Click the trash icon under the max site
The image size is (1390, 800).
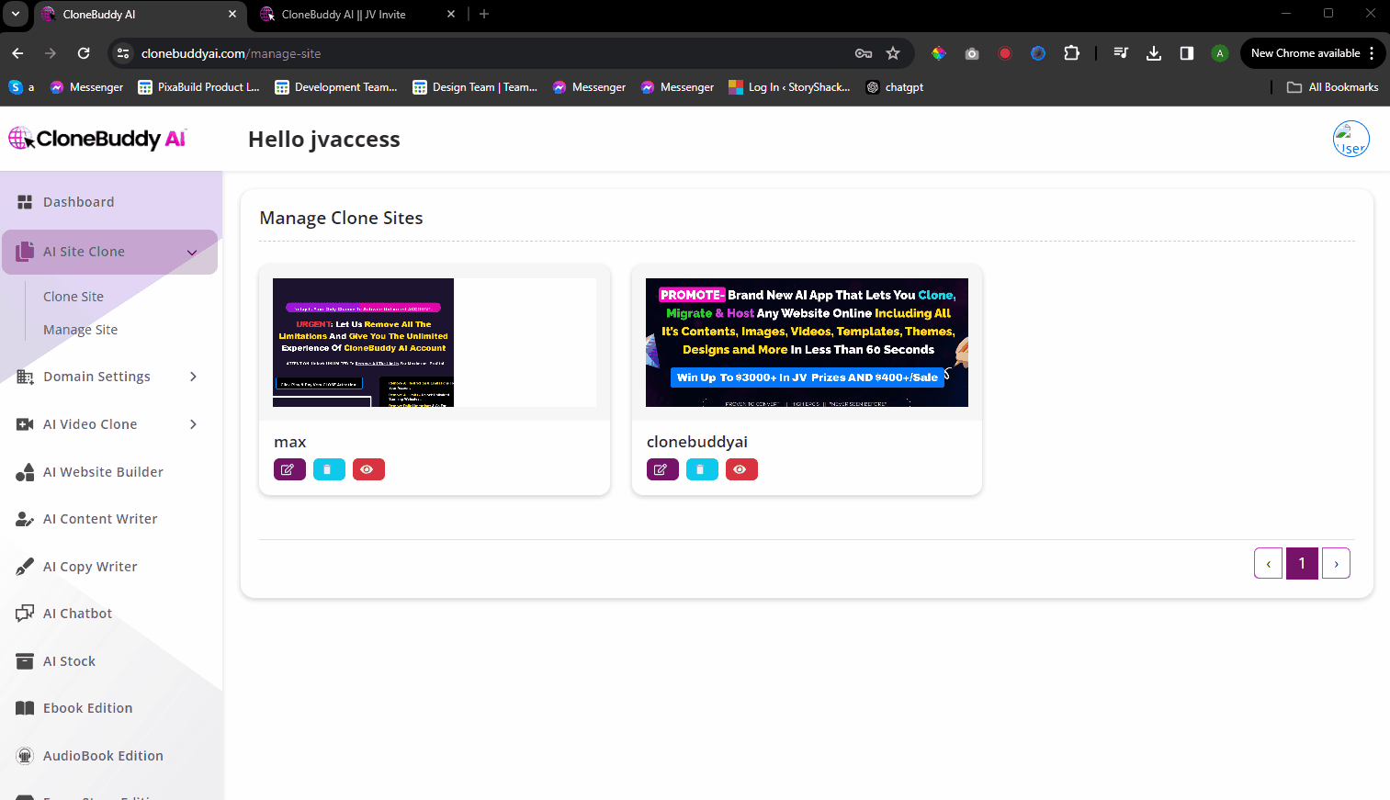pyautogui.click(x=329, y=469)
